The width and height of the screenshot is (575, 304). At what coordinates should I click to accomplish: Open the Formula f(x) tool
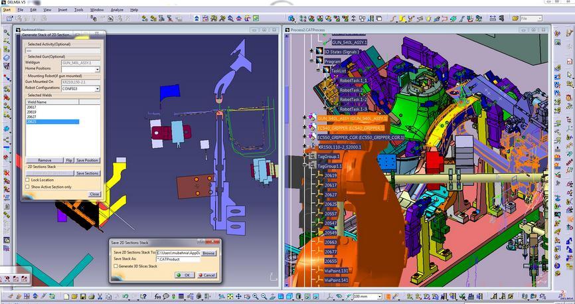coord(157,296)
